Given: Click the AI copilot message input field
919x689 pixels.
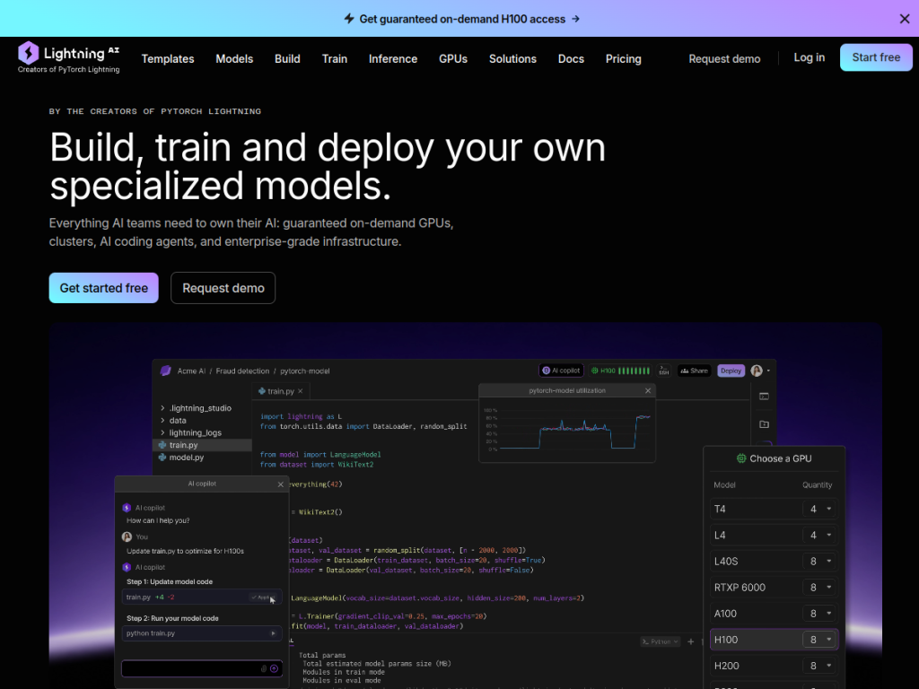Looking at the screenshot, I should tap(202, 668).
